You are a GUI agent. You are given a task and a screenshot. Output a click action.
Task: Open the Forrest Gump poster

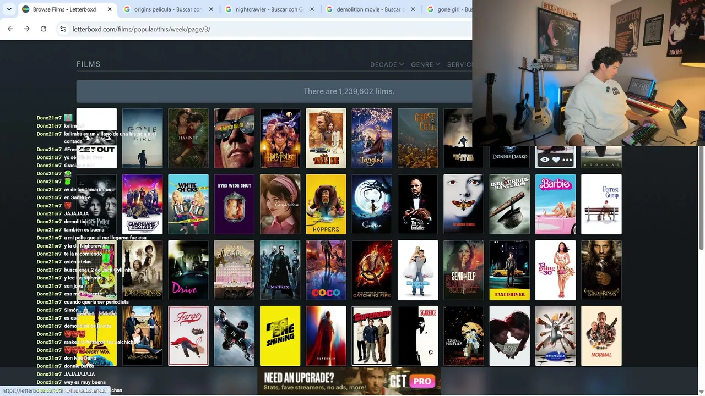click(601, 204)
